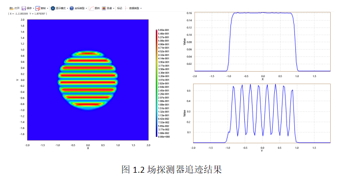The width and height of the screenshot is (343, 184).
Task: Open the Copy dropdown arrow
Action: click(48, 8)
